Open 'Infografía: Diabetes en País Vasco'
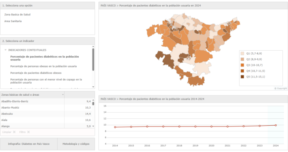Screen dimensions: 288x152 (29, 144)
